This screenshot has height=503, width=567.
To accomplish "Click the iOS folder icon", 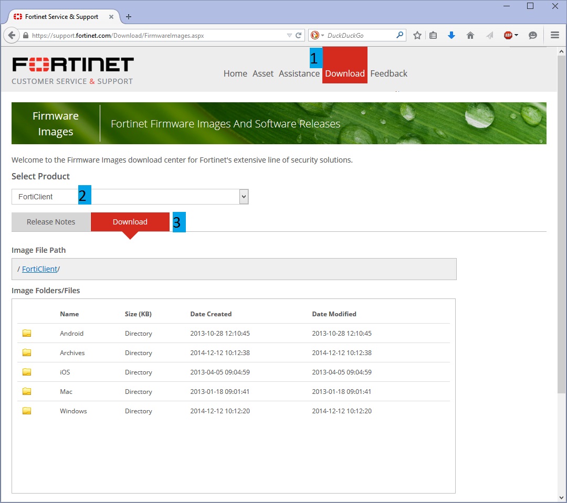I will [x=27, y=372].
